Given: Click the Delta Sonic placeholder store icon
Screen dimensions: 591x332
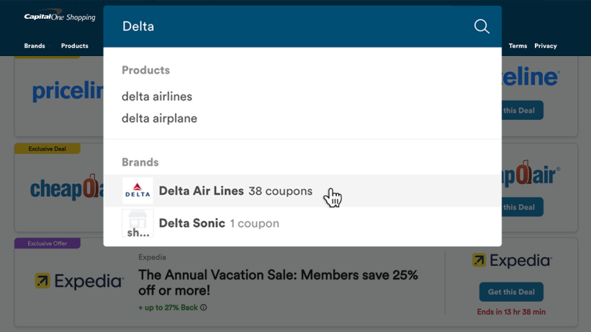Looking at the screenshot, I should tap(137, 223).
